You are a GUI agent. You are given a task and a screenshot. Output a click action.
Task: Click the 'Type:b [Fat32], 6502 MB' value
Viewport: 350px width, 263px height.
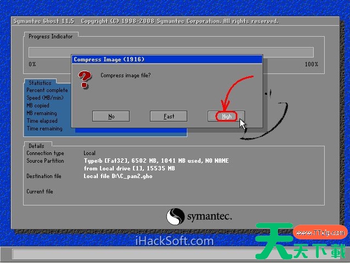coord(156,161)
